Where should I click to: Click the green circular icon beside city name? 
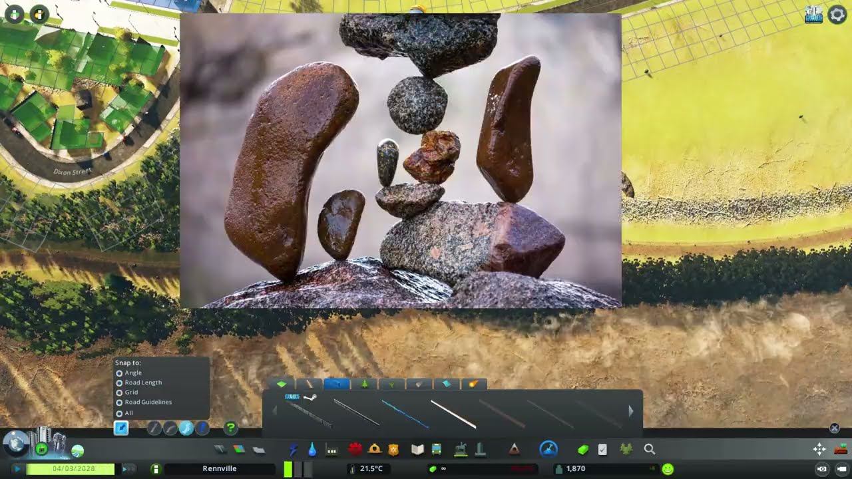(x=155, y=469)
